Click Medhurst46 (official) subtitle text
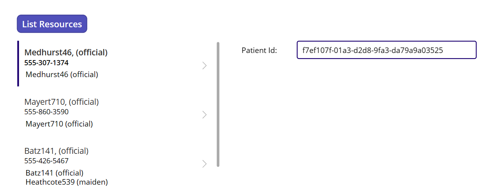 (x=62, y=74)
